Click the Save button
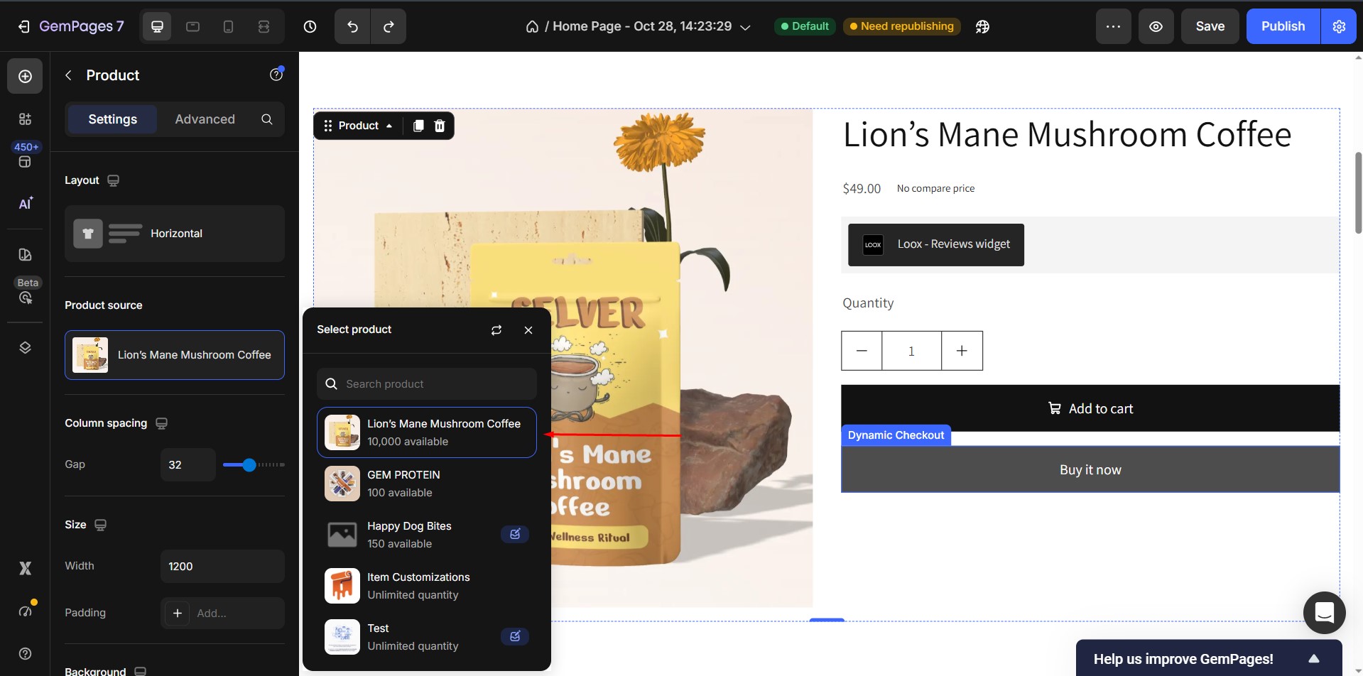Viewport: 1363px width, 676px height. 1210,26
